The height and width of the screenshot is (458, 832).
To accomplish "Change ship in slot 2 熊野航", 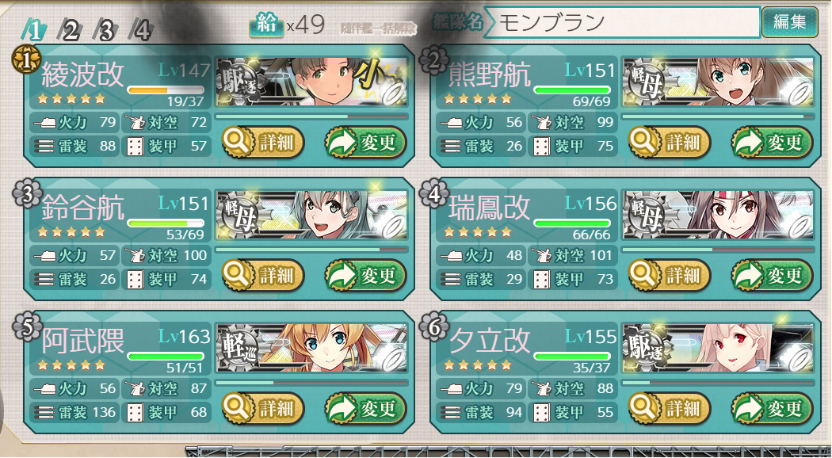I will point(772,142).
